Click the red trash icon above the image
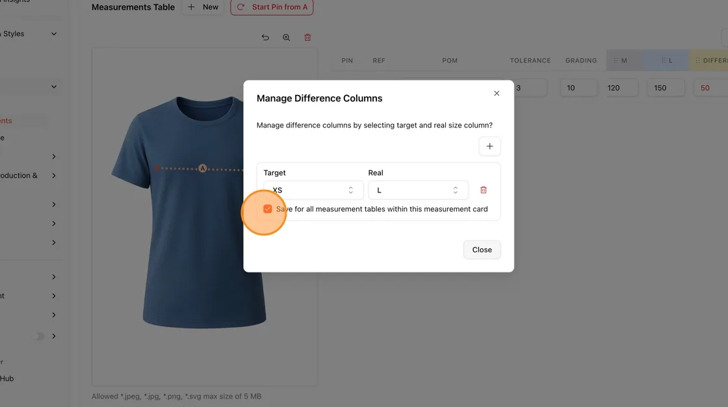This screenshot has height=407, width=728. pyautogui.click(x=307, y=38)
